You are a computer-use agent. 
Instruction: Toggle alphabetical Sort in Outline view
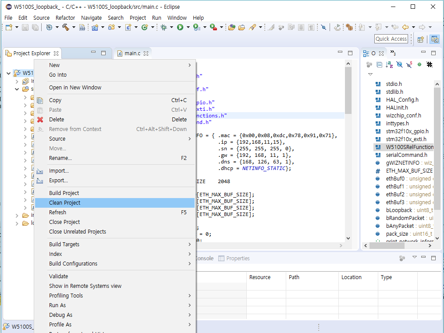[389, 64]
